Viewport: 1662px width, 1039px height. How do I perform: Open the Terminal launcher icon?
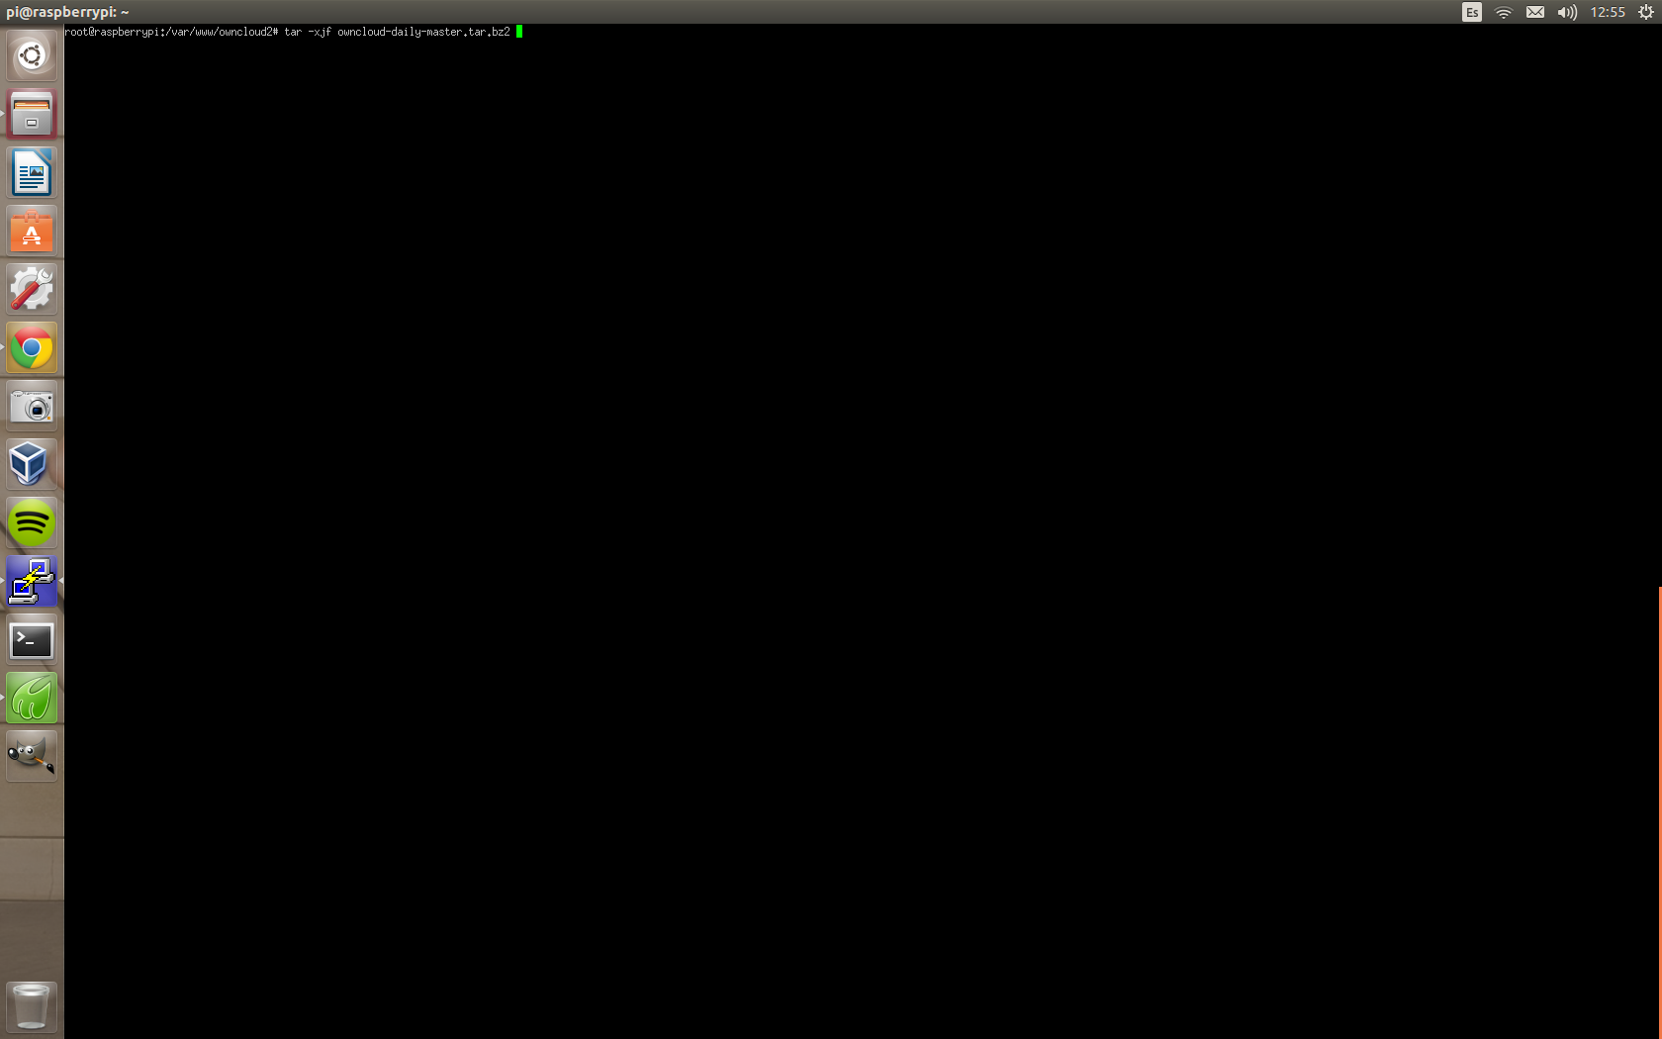click(x=32, y=640)
